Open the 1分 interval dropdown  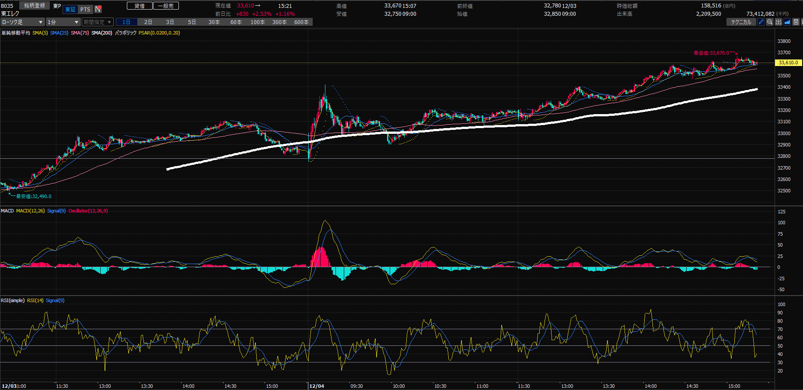pyautogui.click(x=63, y=22)
